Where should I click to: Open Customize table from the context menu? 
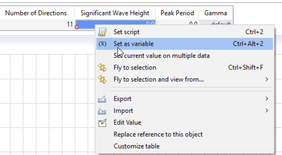(136, 146)
